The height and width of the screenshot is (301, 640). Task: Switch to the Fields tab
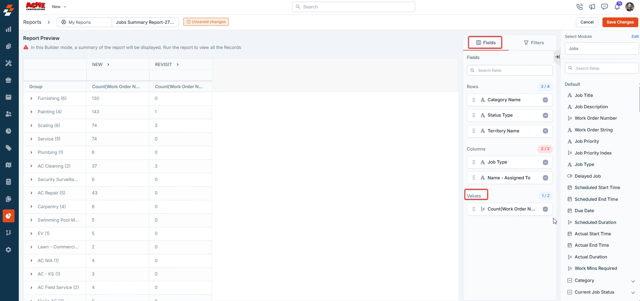click(485, 43)
